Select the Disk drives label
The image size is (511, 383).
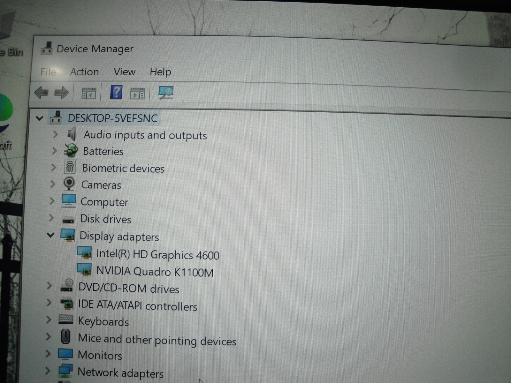point(106,219)
